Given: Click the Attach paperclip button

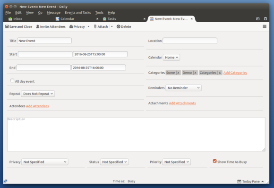Looking at the screenshot, I should tap(101, 26).
